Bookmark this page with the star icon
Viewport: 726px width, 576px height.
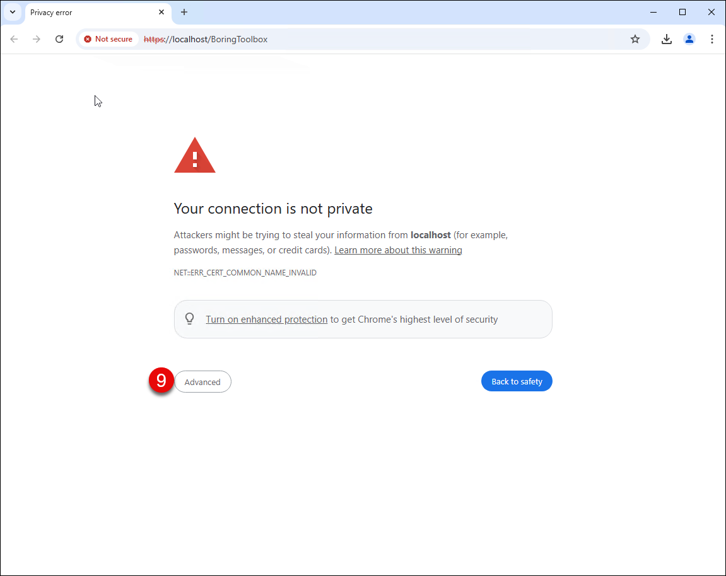pyautogui.click(x=635, y=39)
